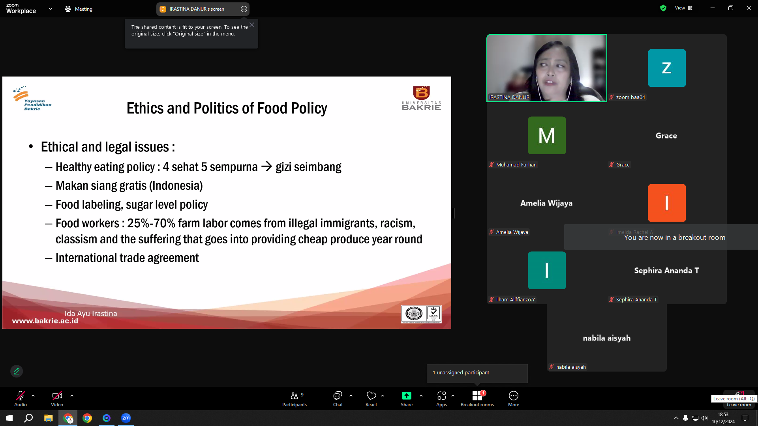Open first Chrome icon with profile badge
Viewport: 758px width, 426px height.
[68, 418]
